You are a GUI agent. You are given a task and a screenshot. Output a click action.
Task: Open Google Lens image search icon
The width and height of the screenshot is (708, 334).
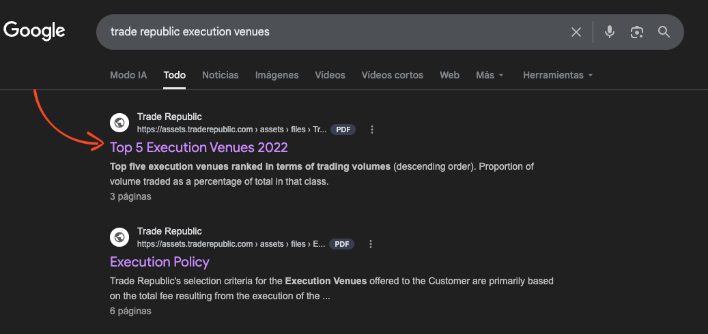click(x=637, y=32)
